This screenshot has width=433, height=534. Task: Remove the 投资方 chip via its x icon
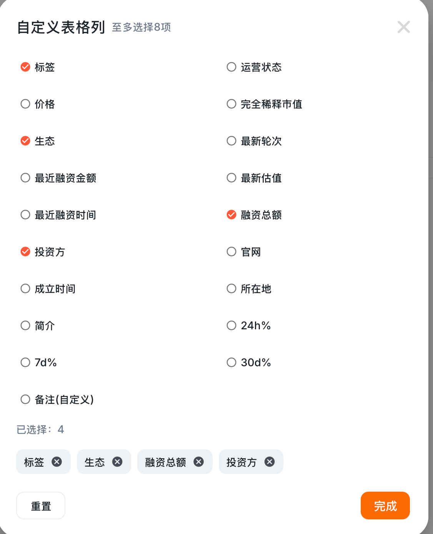pos(270,462)
